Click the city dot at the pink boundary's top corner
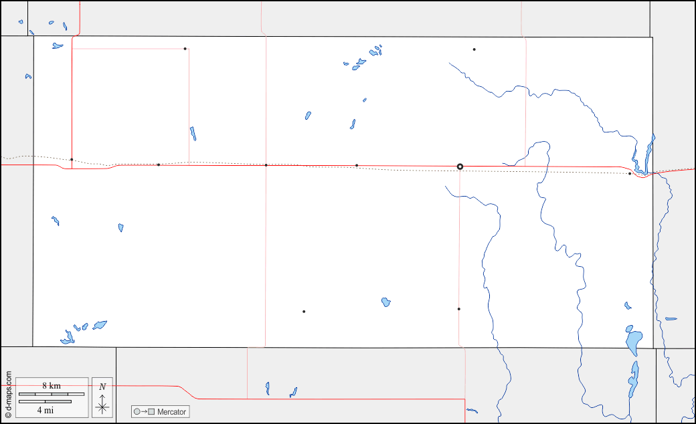696x424 pixels. coord(185,49)
